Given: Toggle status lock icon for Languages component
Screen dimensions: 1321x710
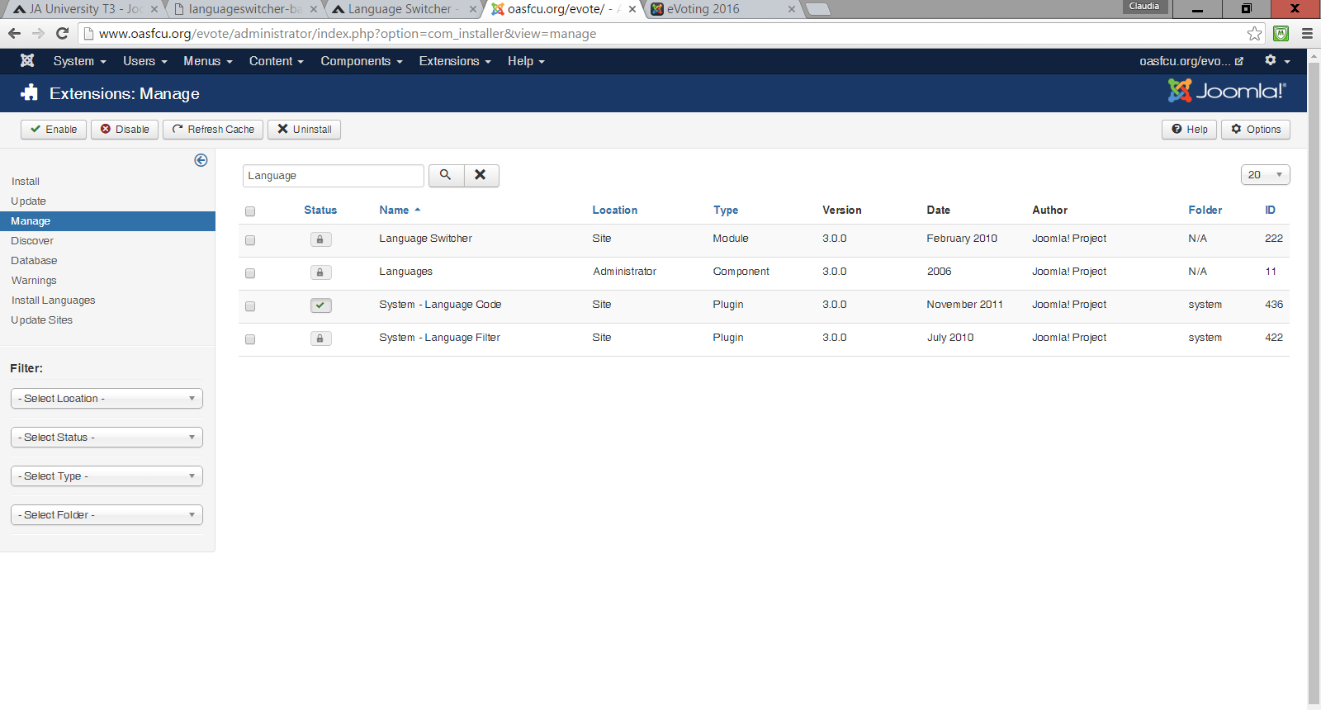Looking at the screenshot, I should pyautogui.click(x=320, y=272).
